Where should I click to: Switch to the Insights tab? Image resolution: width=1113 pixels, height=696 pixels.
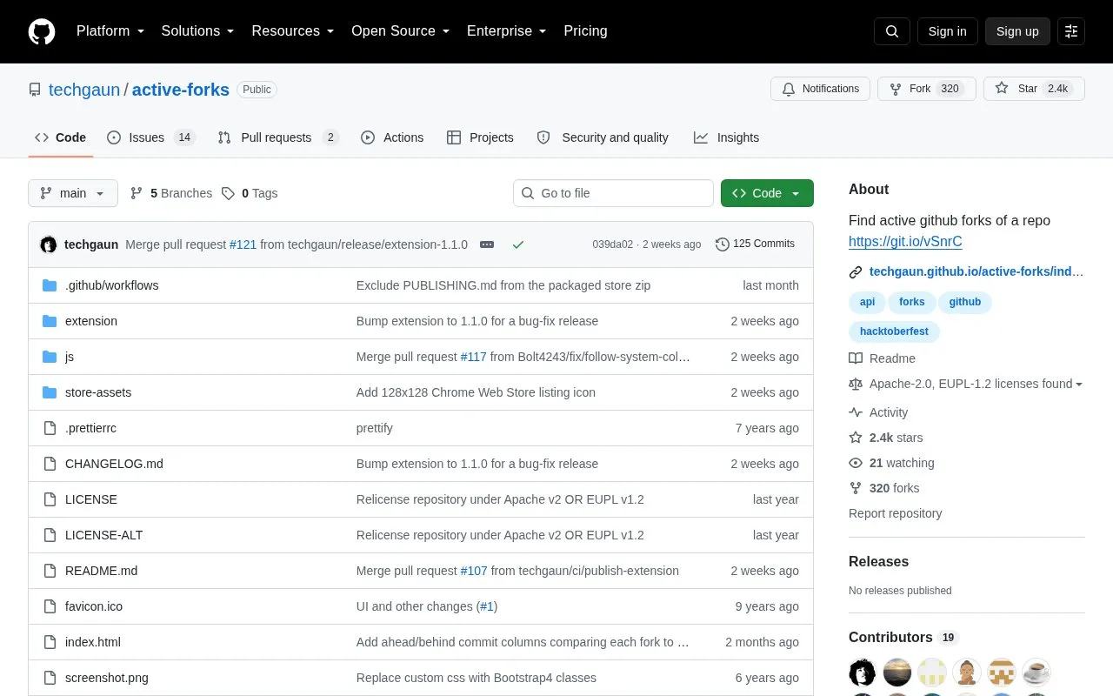[x=726, y=137]
